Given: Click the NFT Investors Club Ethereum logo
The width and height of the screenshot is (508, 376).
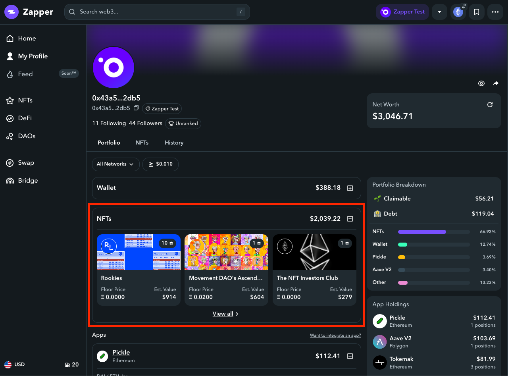Looking at the screenshot, I should coord(285,247).
